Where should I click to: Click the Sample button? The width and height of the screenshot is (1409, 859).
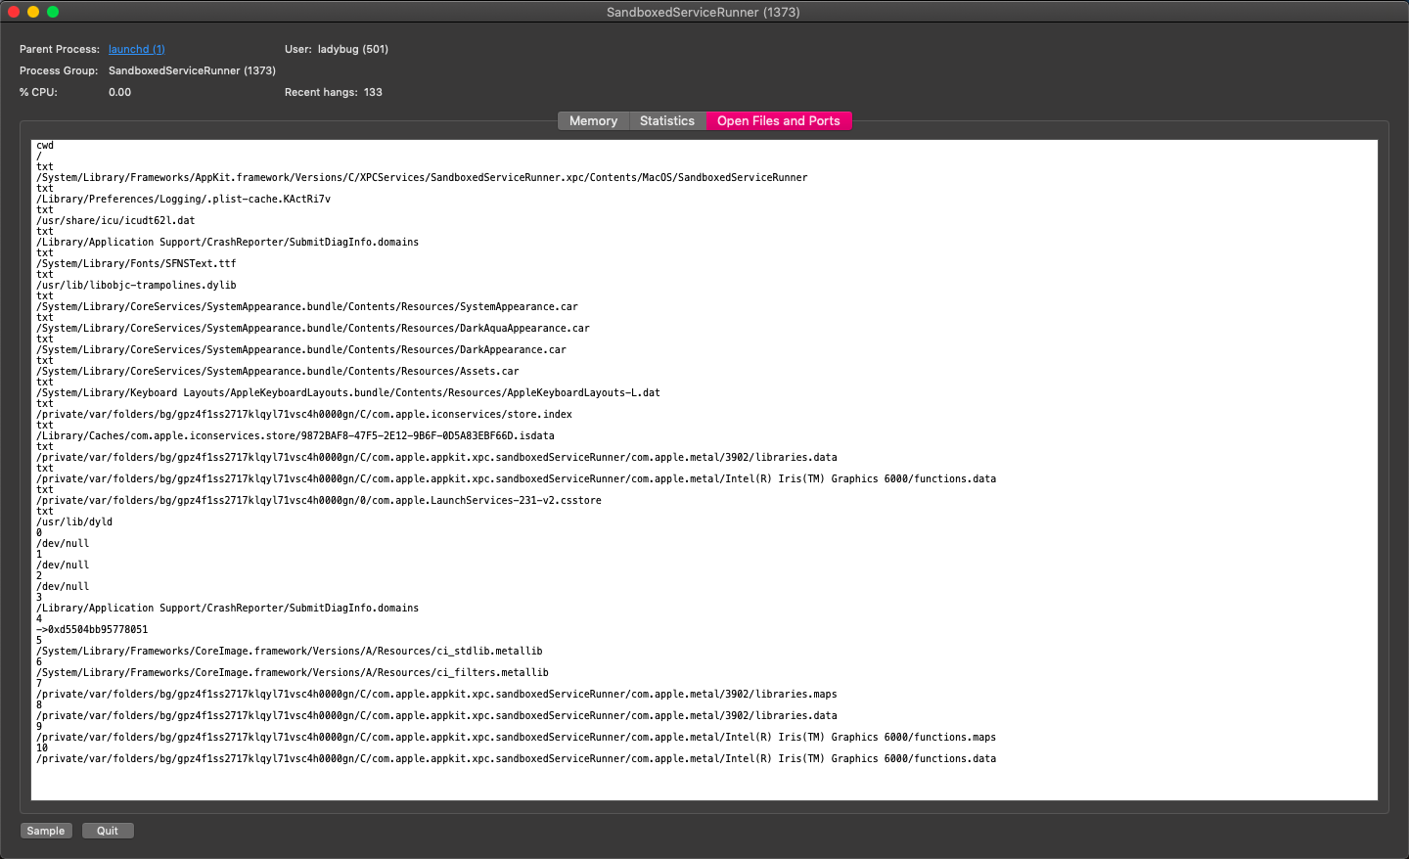tap(46, 831)
